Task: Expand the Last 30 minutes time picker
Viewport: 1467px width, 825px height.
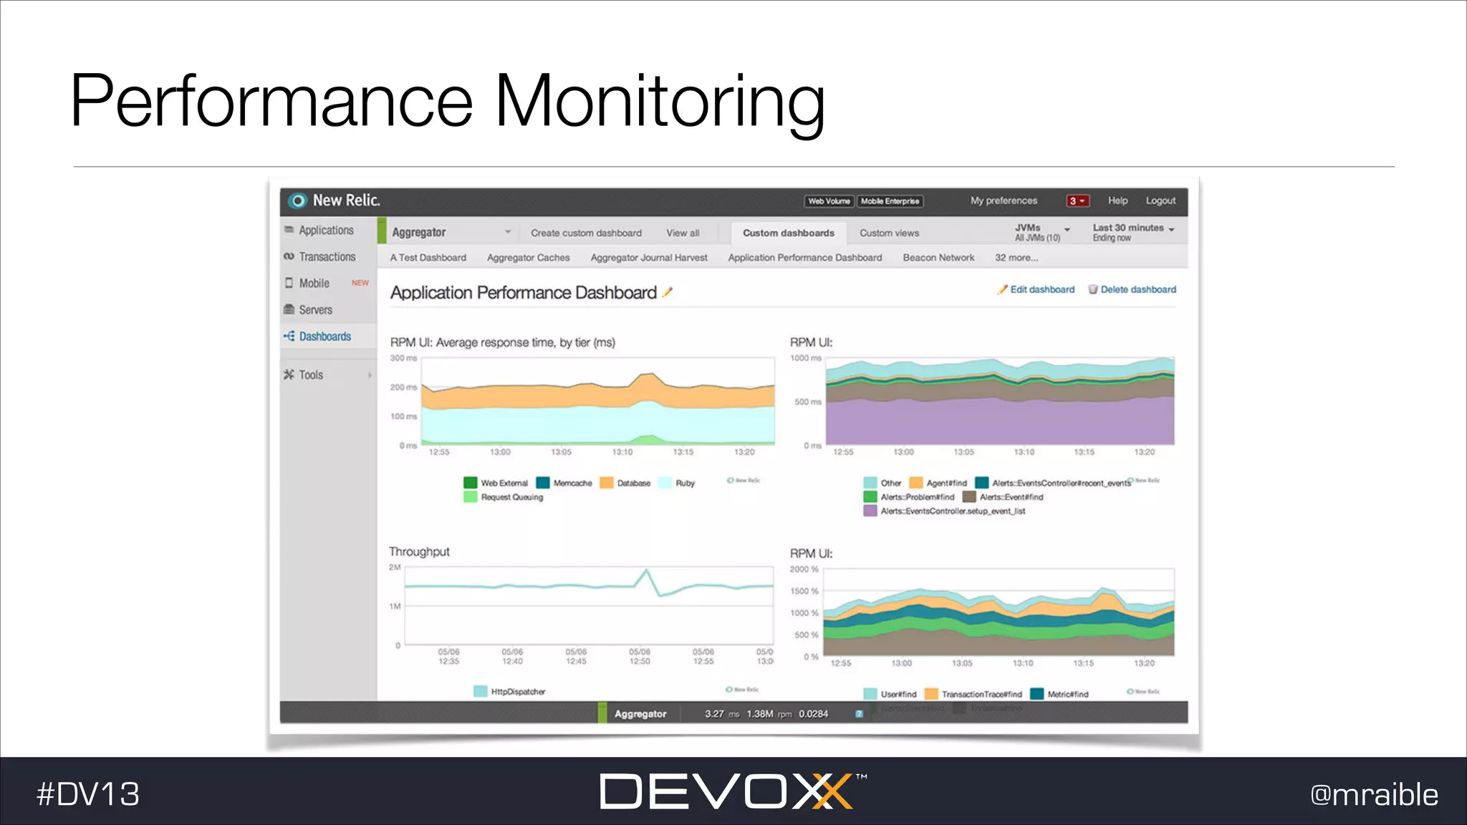Action: click(x=1171, y=230)
